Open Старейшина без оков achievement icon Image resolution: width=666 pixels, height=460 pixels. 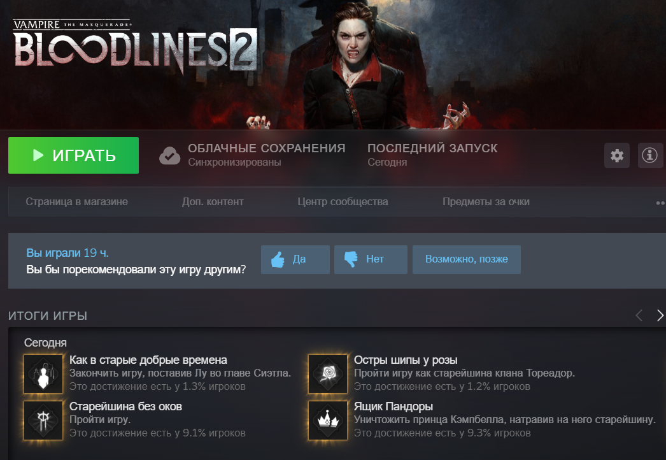[43, 420]
